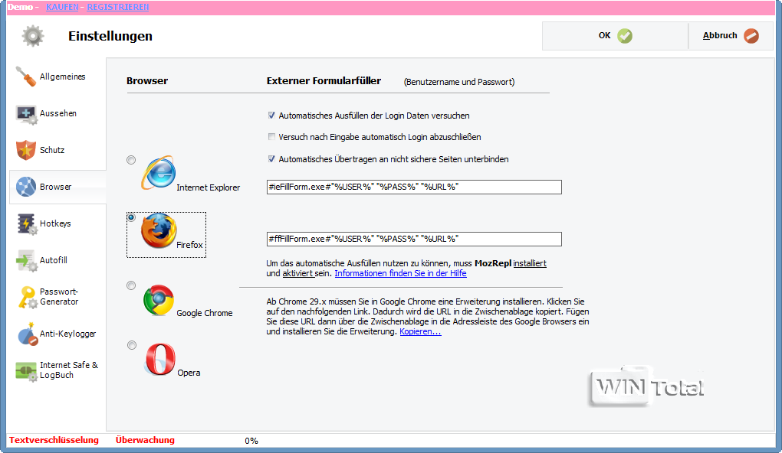Viewport: 782px width, 453px height.
Task: Click the Hotkeys lightning icon
Action: 26,224
